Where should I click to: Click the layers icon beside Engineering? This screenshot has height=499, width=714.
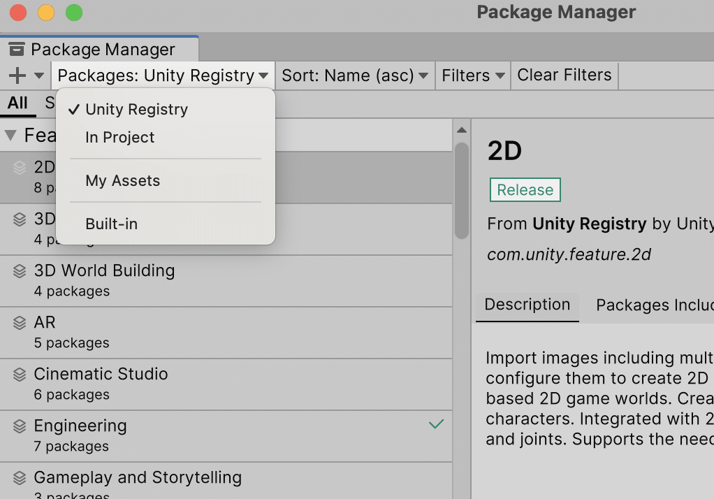click(20, 426)
